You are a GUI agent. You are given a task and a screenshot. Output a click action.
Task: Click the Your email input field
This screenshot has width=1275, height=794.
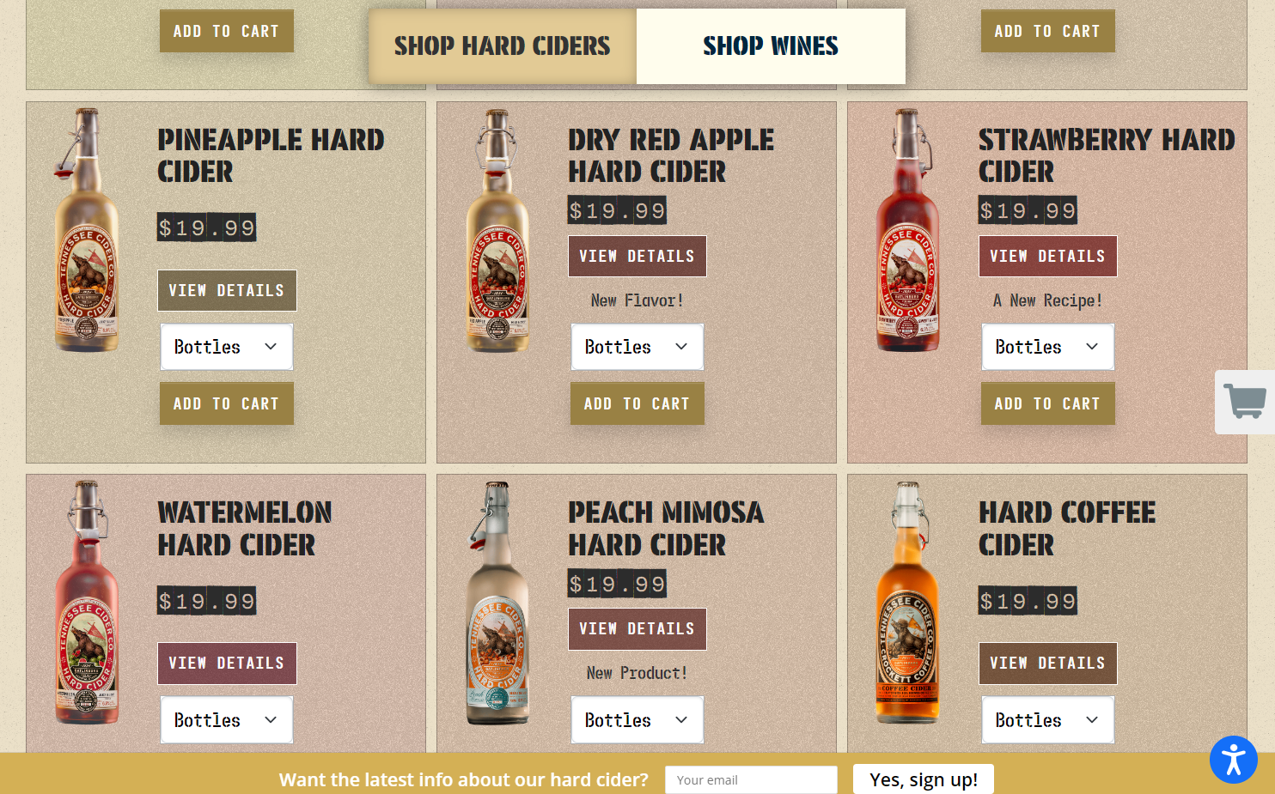pos(751,779)
